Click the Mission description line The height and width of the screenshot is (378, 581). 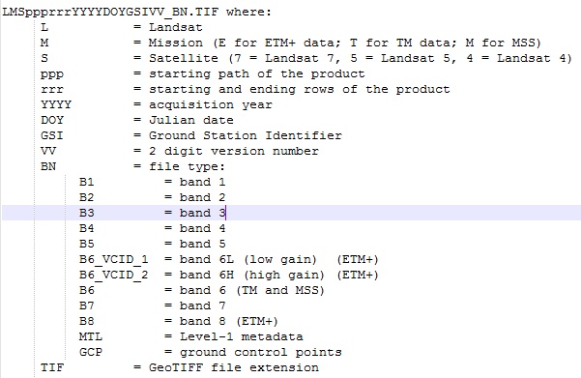point(291,43)
